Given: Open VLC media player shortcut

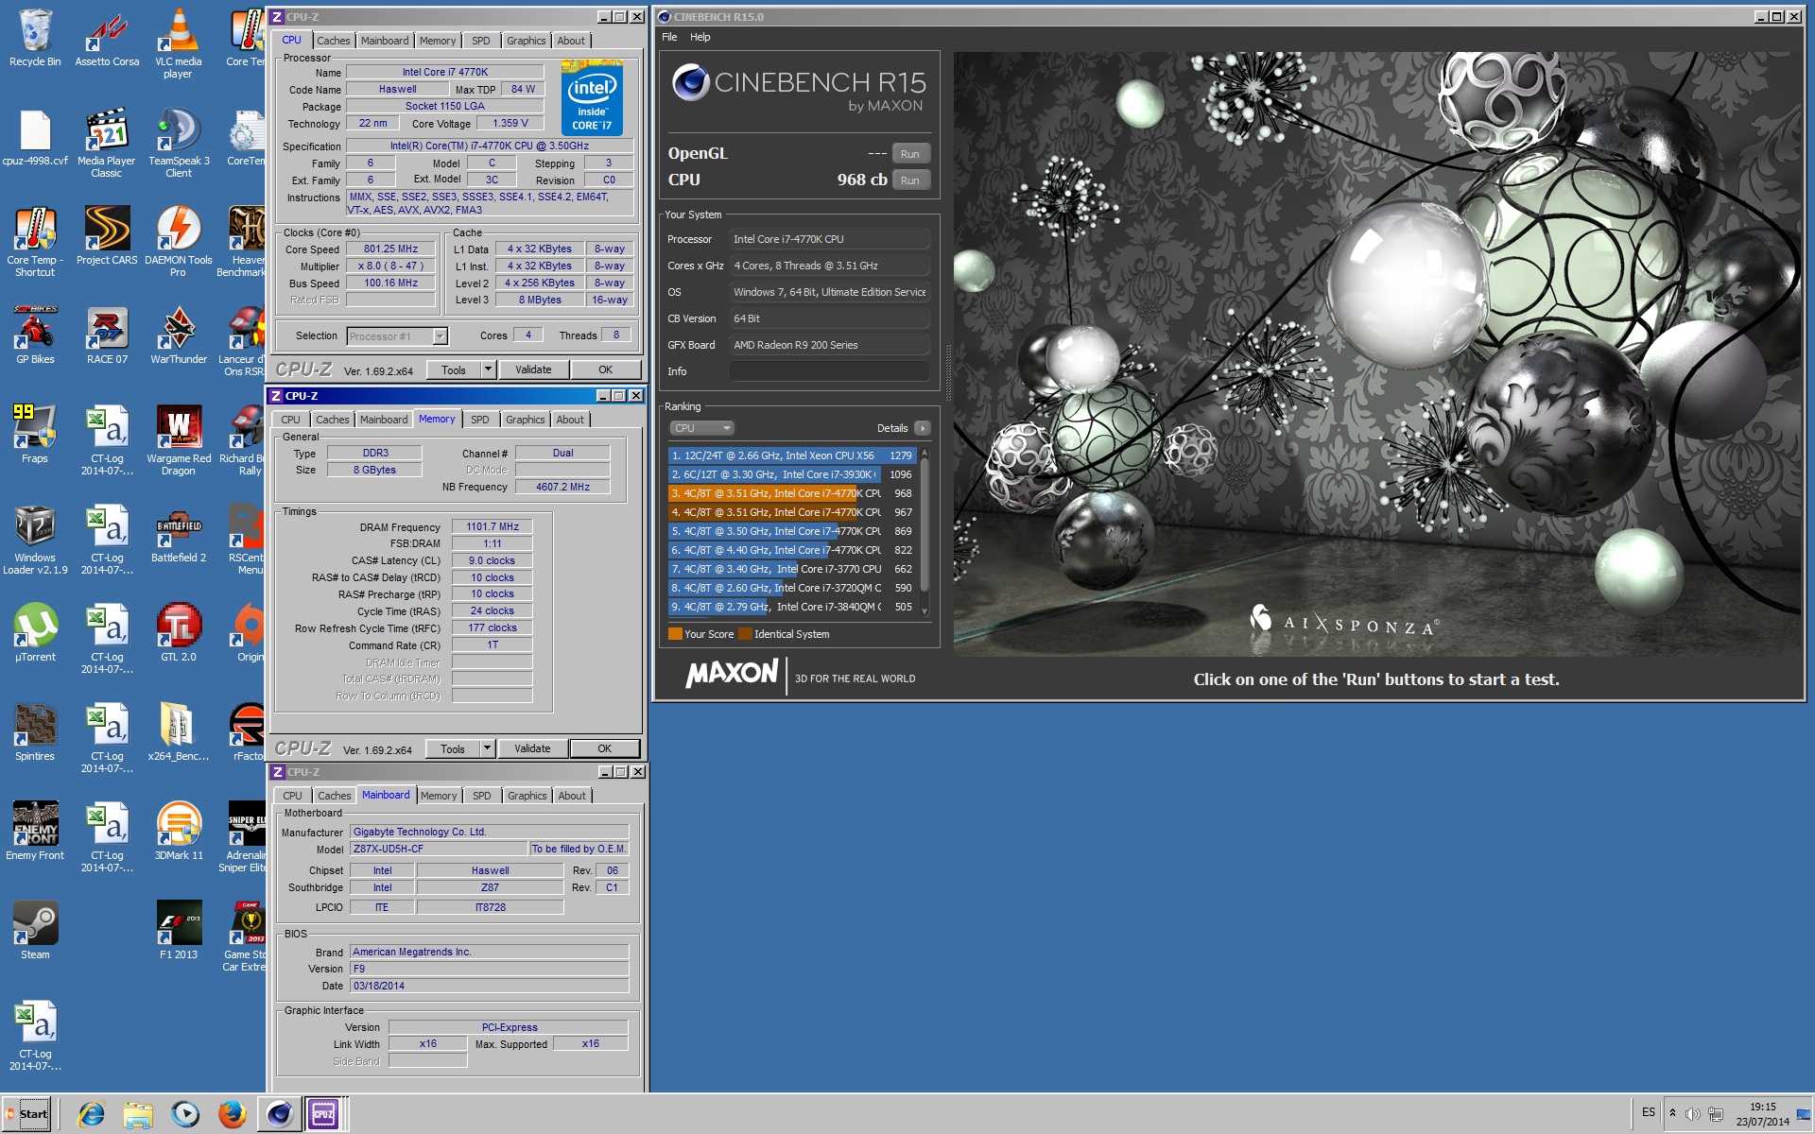Looking at the screenshot, I should tap(178, 33).
